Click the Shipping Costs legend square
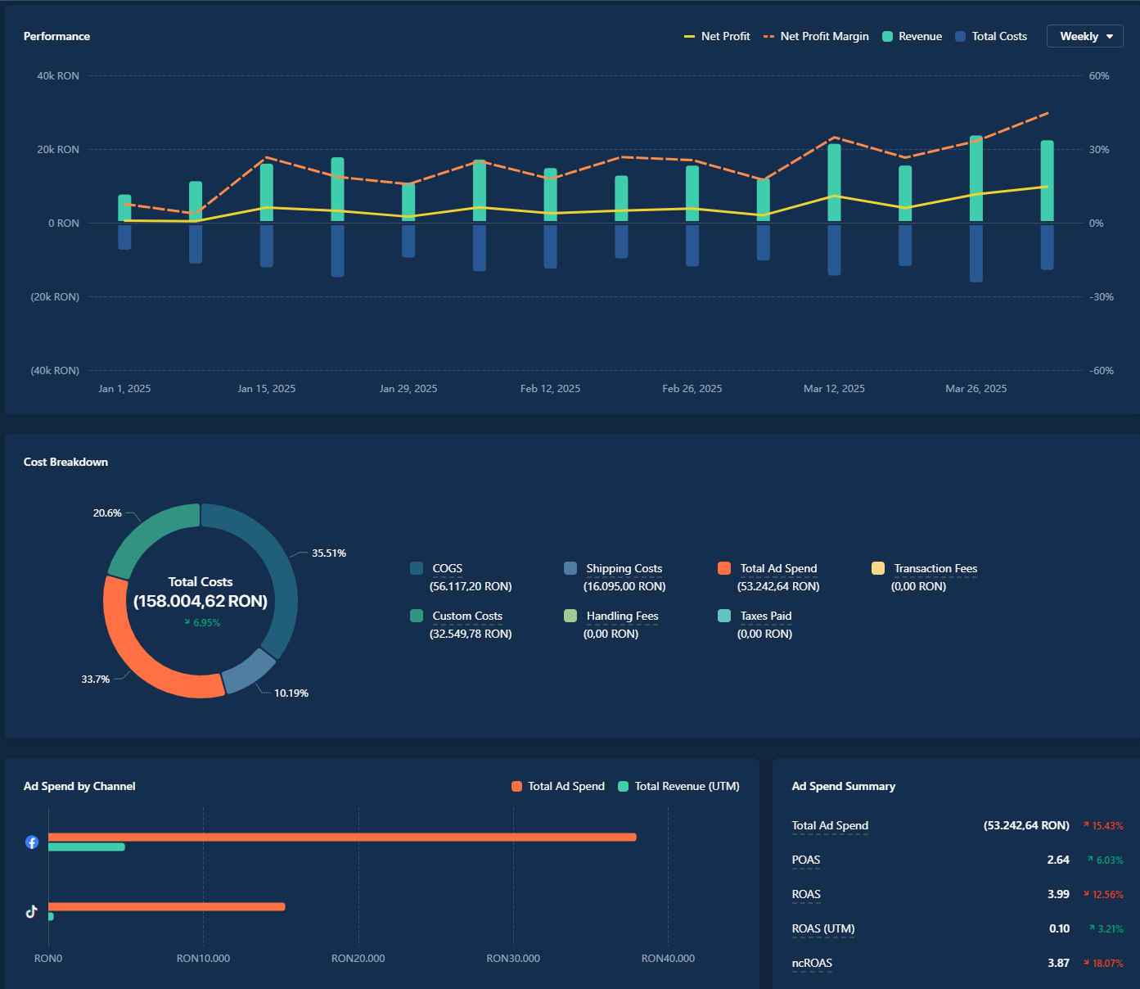This screenshot has width=1140, height=989. coord(570,568)
